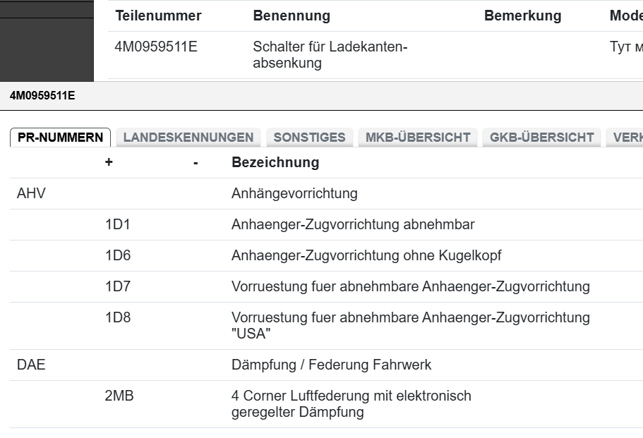Select part number 4M0959511E in the table row
Viewport: 643px width, 438px height.
(x=157, y=48)
